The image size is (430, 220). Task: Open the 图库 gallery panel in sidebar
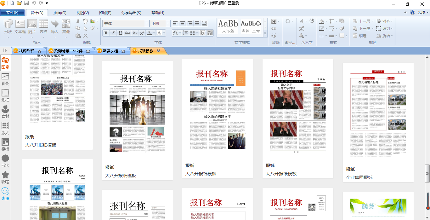click(5, 62)
